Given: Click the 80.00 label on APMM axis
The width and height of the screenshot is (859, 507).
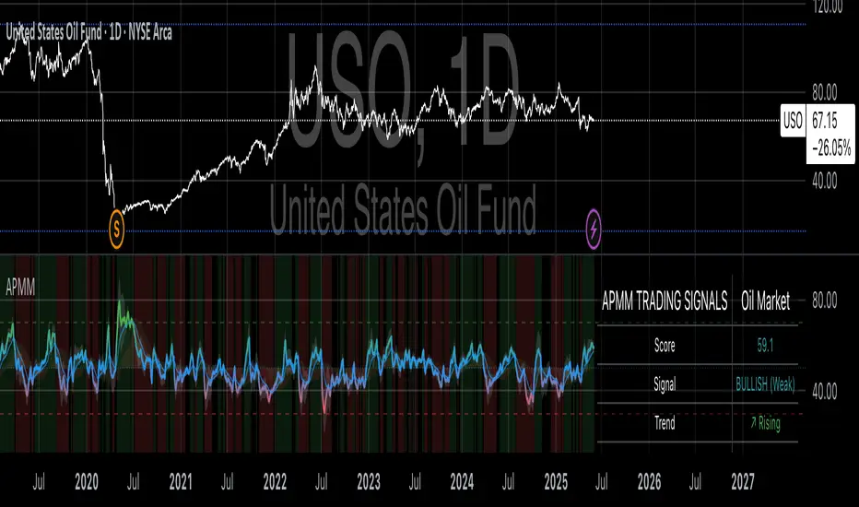Looking at the screenshot, I should coord(825,301).
